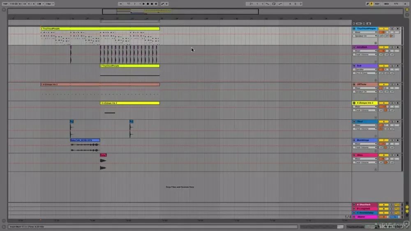Click the Set locator button
Viewport: 411px width, 231px height.
359,23
